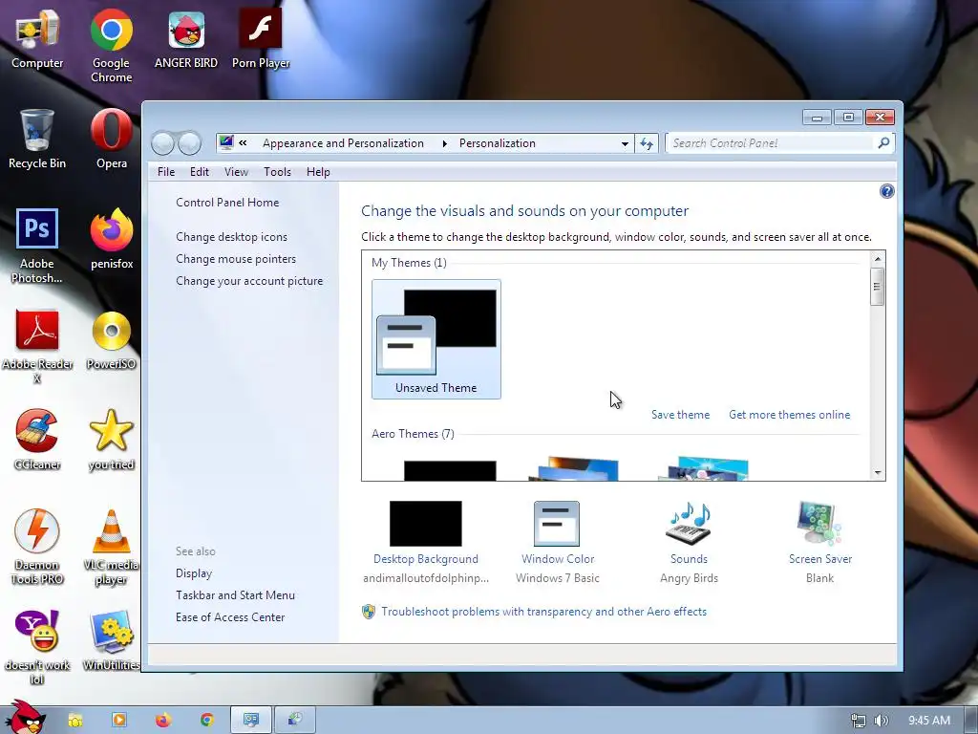The width and height of the screenshot is (978, 734).
Task: Open the Screen Saver settings
Action: coord(819,543)
